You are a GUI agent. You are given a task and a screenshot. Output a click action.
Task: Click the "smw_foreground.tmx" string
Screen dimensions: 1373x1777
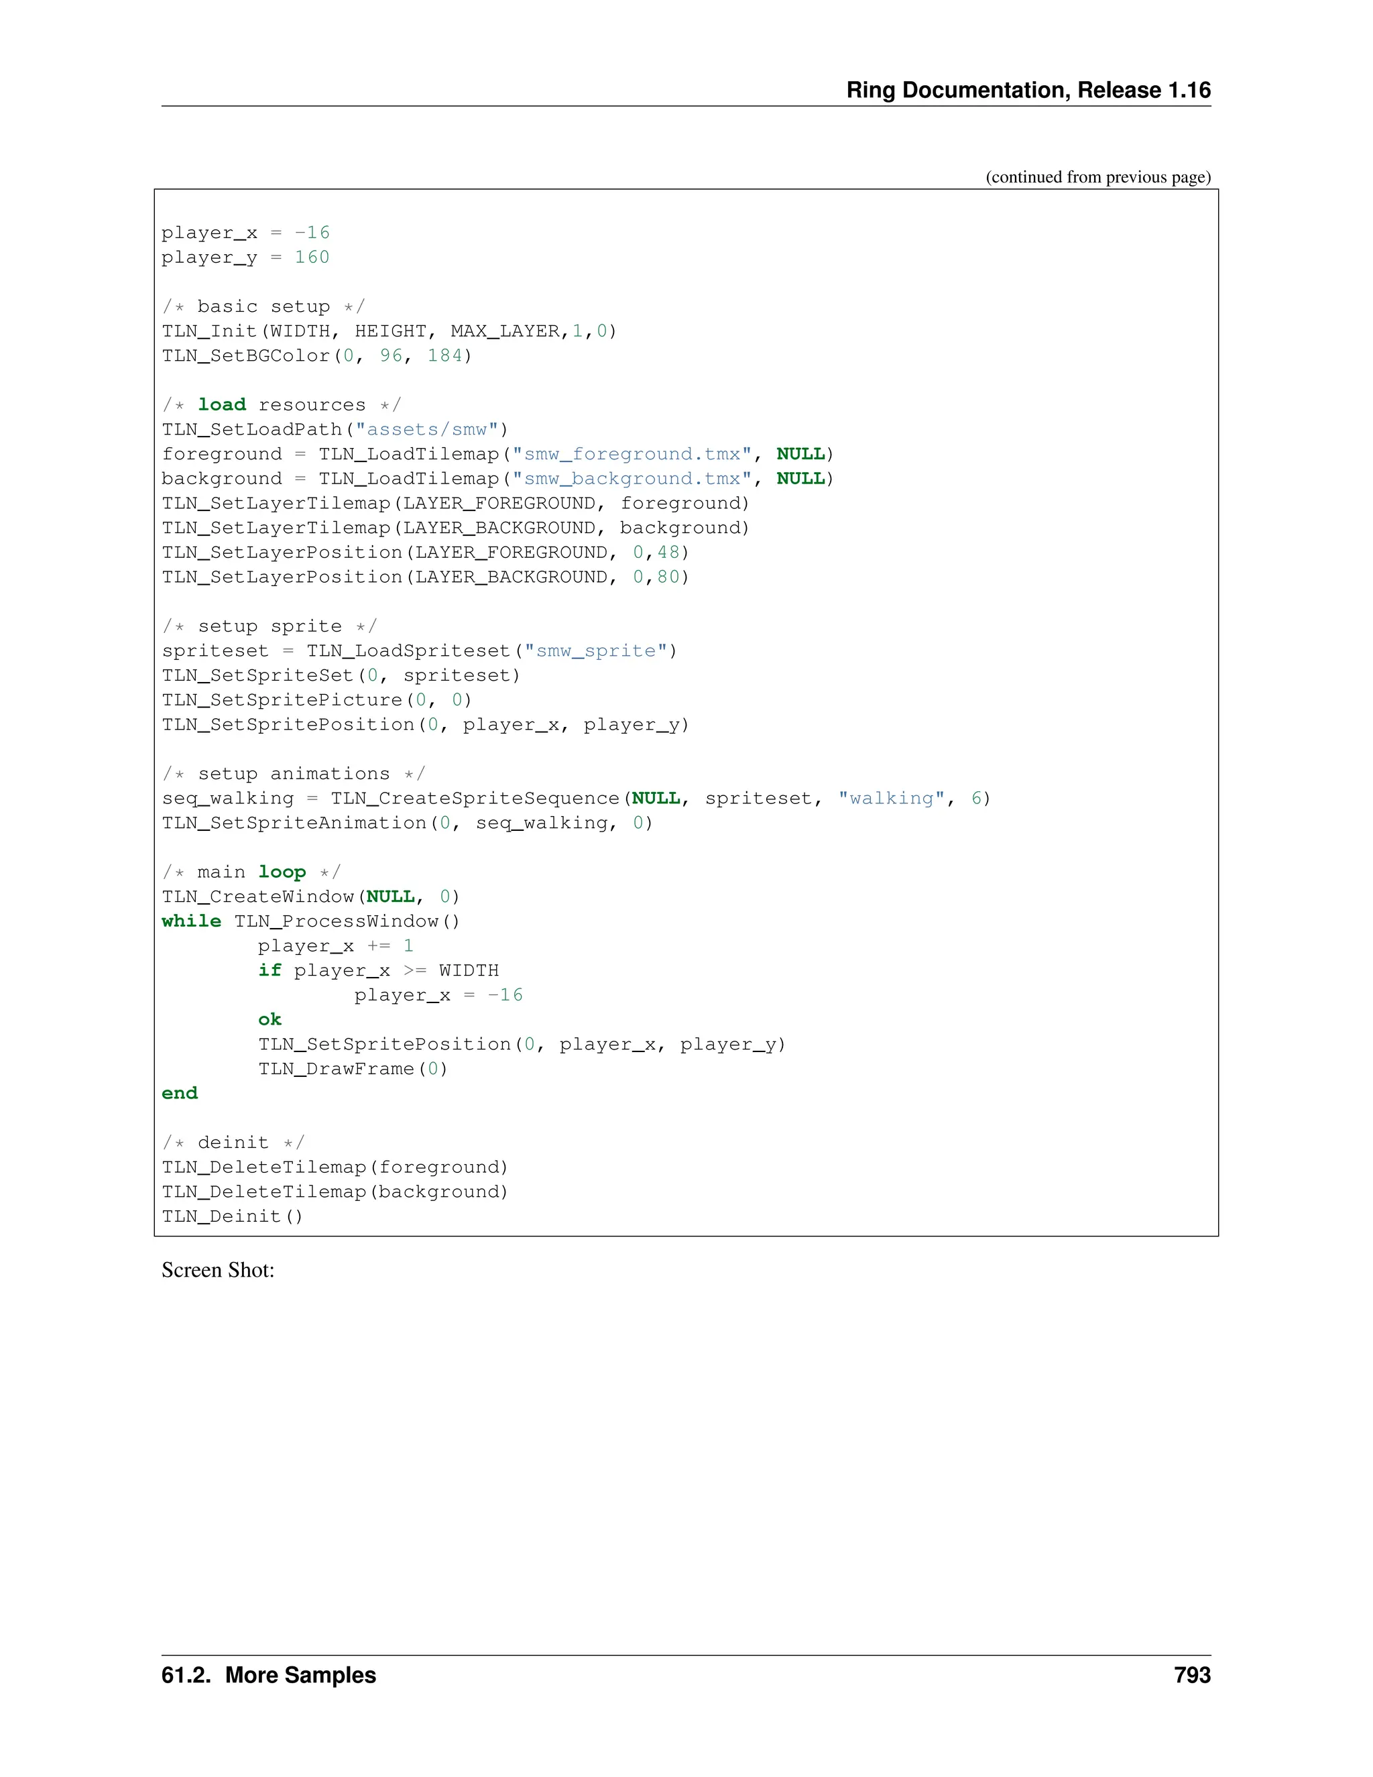(x=632, y=454)
